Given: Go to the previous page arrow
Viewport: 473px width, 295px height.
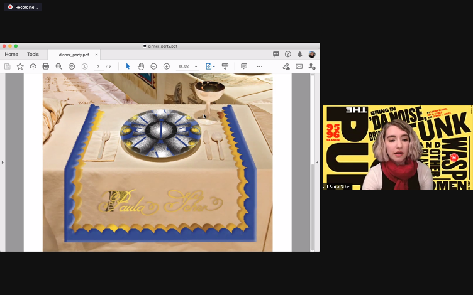Looking at the screenshot, I should [x=72, y=67].
